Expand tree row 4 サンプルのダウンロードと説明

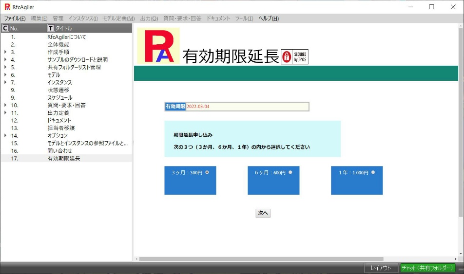pyautogui.click(x=5, y=59)
